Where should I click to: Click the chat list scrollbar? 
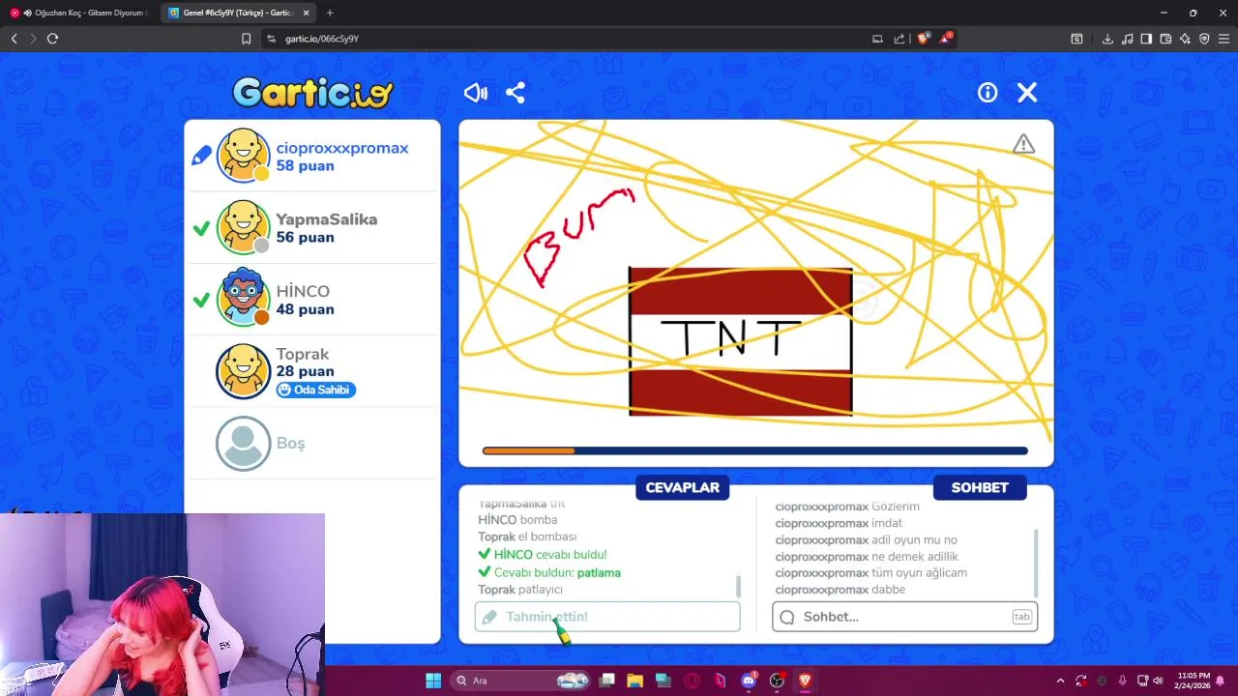pos(1036,563)
